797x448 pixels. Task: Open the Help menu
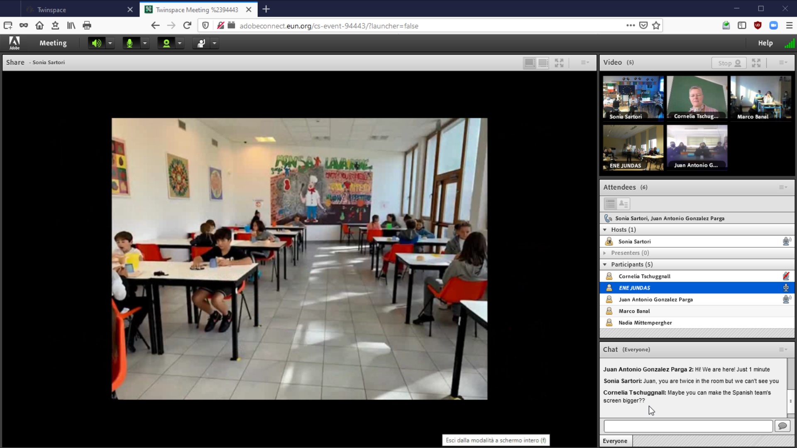(765, 43)
